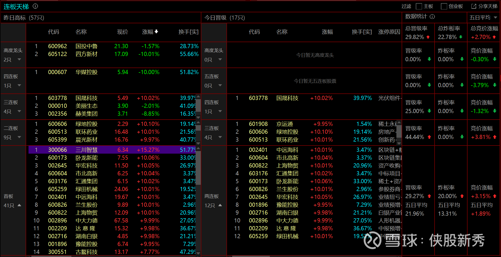The image size is (501, 257).
Task: Expand the 四连板 1只 group on right
Action: tap(220, 111)
